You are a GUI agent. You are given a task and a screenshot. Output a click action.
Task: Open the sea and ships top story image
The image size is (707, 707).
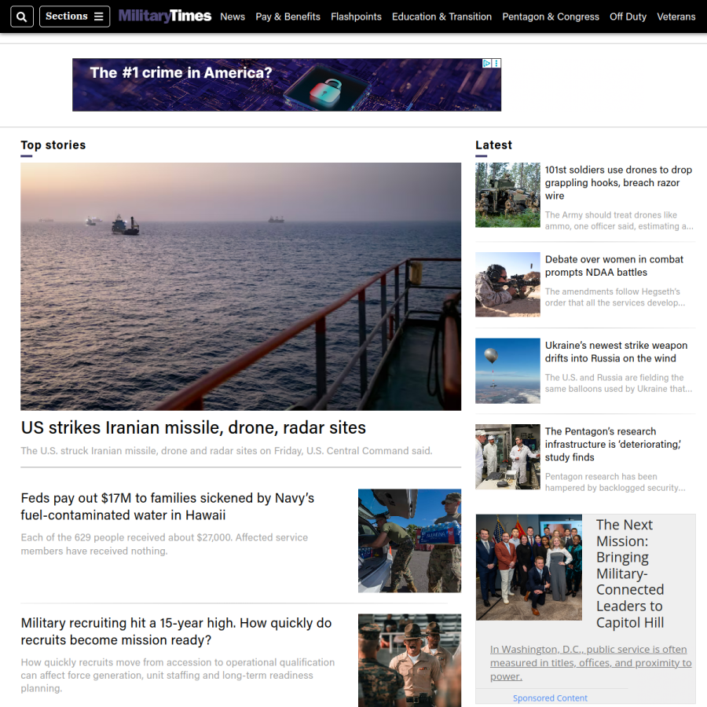[241, 286]
